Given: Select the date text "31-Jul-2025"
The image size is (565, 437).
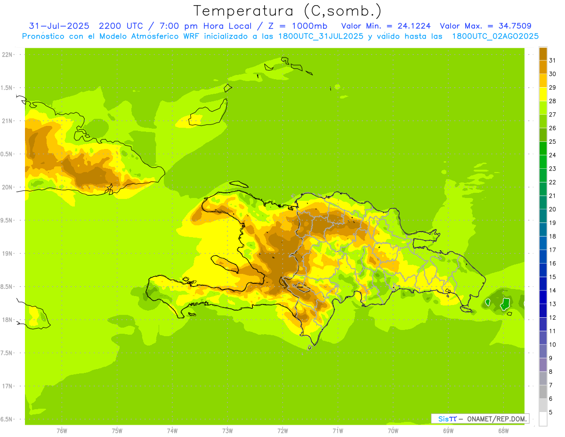Looking at the screenshot, I should tap(59, 26).
